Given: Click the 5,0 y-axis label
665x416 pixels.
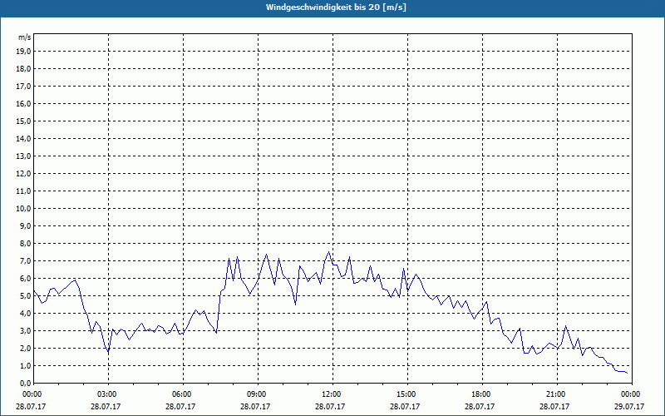Looking at the screenshot, I should coord(25,296).
